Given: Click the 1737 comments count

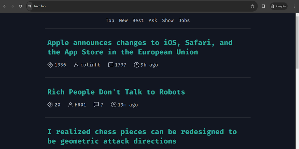Looking at the screenshot, I should point(121,65).
